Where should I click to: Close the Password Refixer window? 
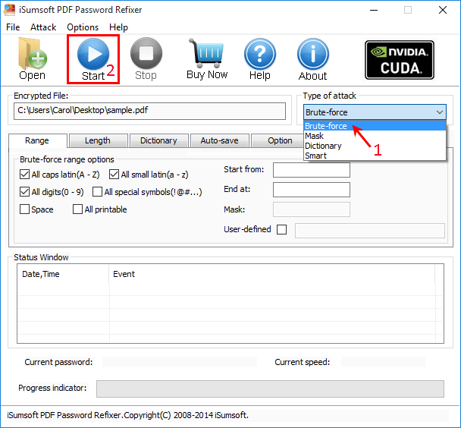[x=443, y=10]
